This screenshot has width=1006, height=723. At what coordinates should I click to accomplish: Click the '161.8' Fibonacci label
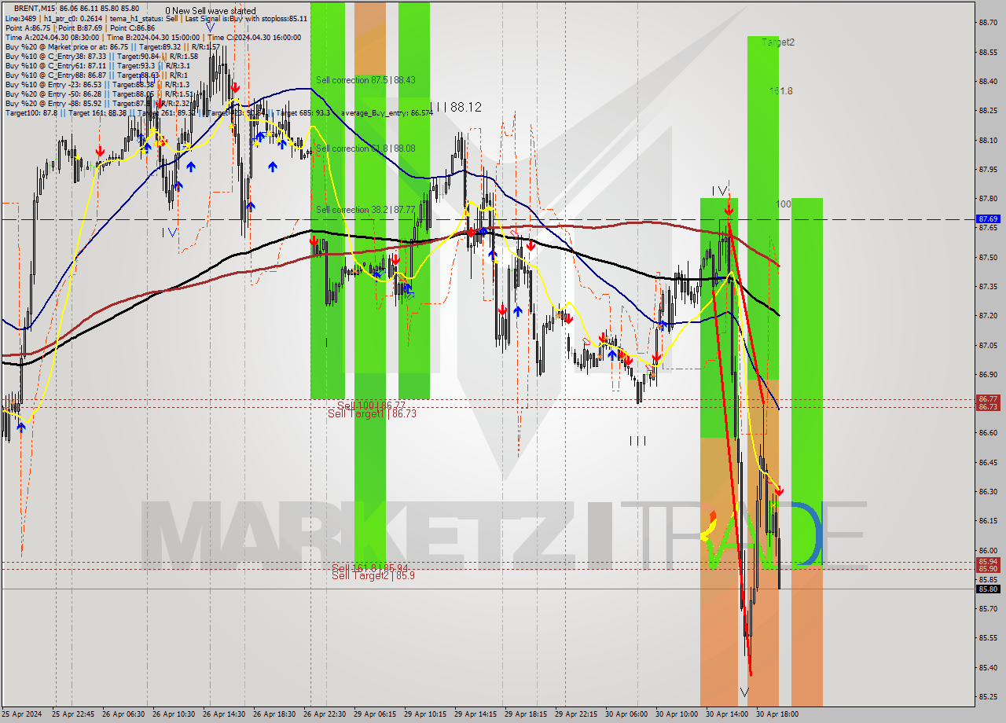click(x=780, y=91)
